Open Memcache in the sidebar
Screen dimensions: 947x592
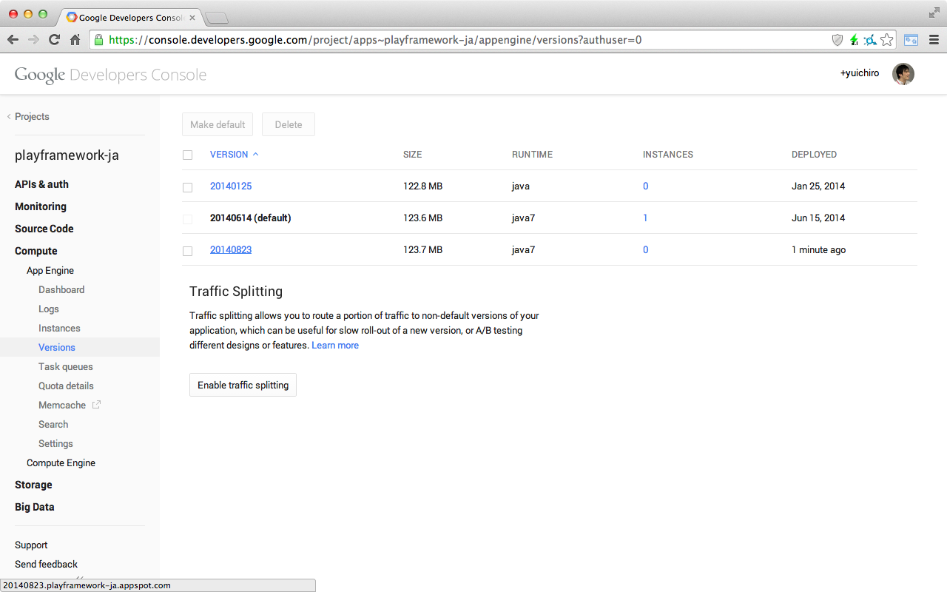click(x=62, y=406)
